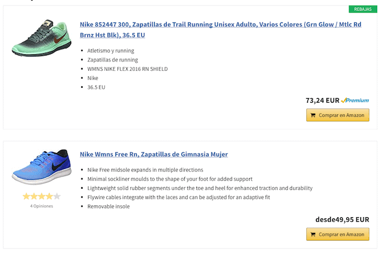Screen dimensions: 385x254
Task: Open the green Nike trail shoe image
Action: click(x=41, y=38)
